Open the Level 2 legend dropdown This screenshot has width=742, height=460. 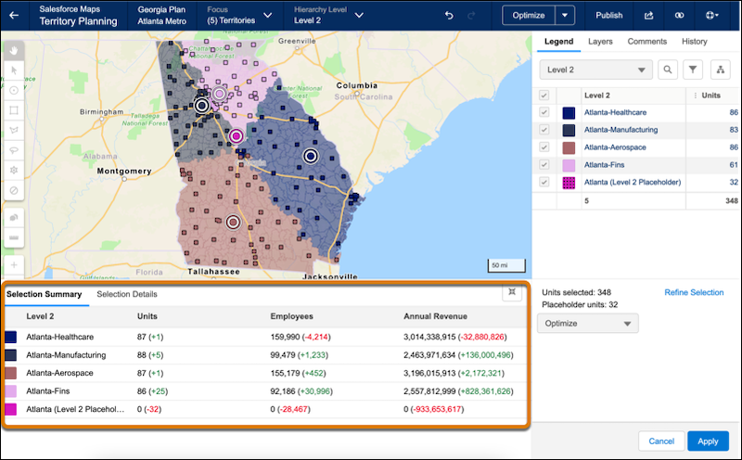(x=595, y=70)
